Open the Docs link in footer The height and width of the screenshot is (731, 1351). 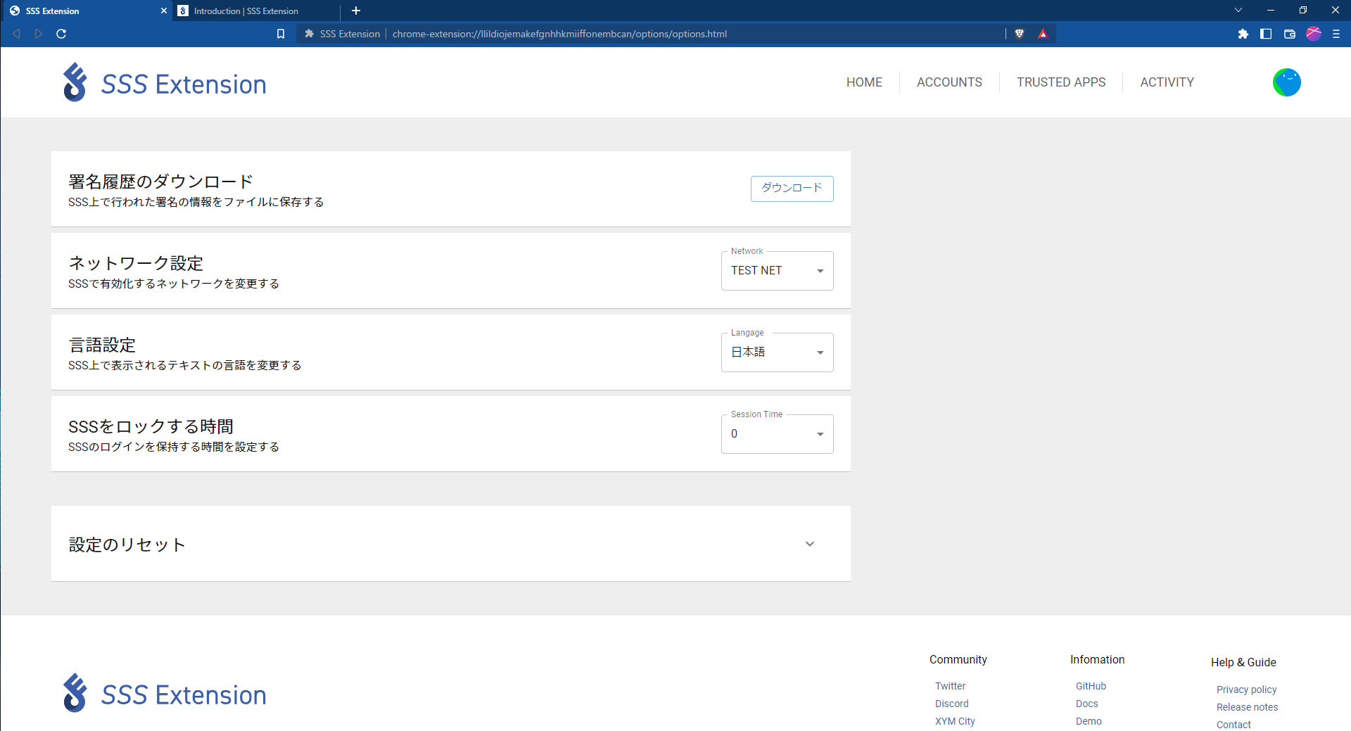(x=1086, y=704)
